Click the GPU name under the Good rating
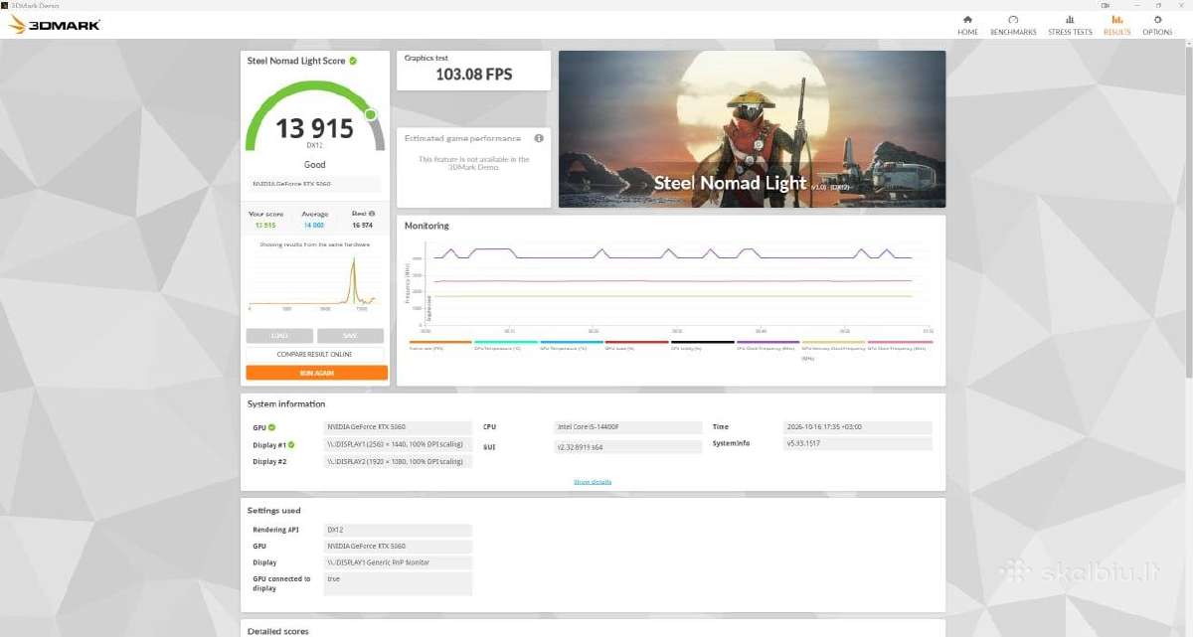This screenshot has width=1193, height=637. click(314, 184)
